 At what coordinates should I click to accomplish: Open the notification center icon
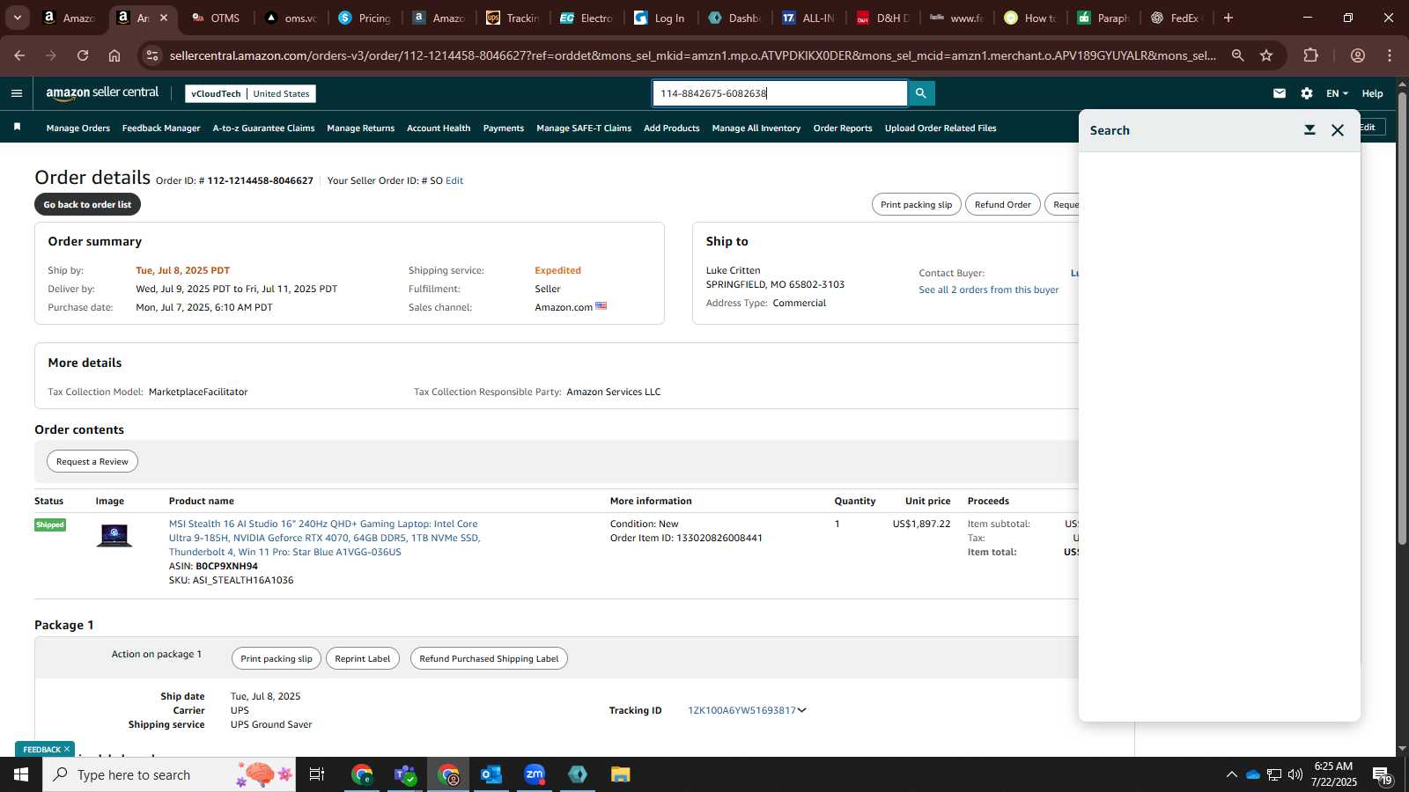[1383, 775]
